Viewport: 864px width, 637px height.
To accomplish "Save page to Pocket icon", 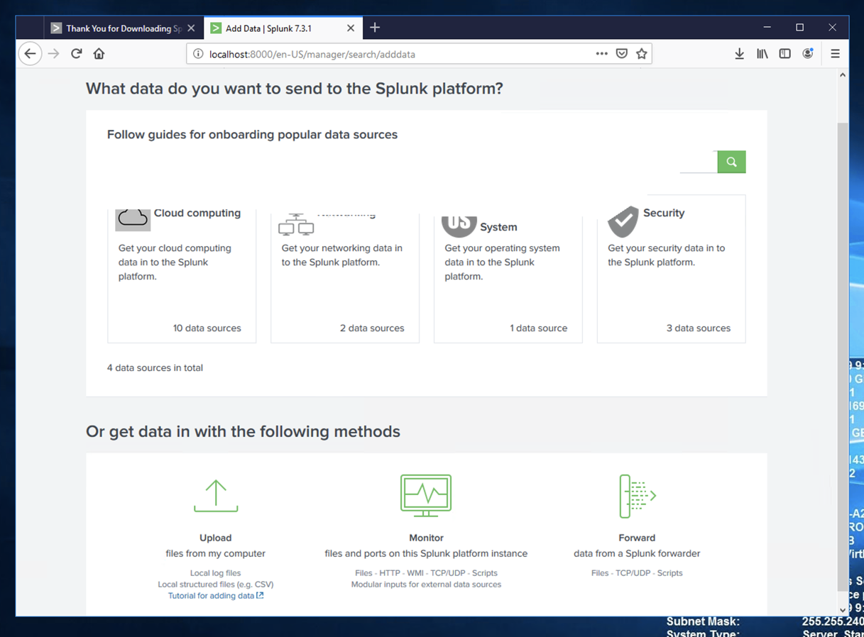I will click(622, 54).
